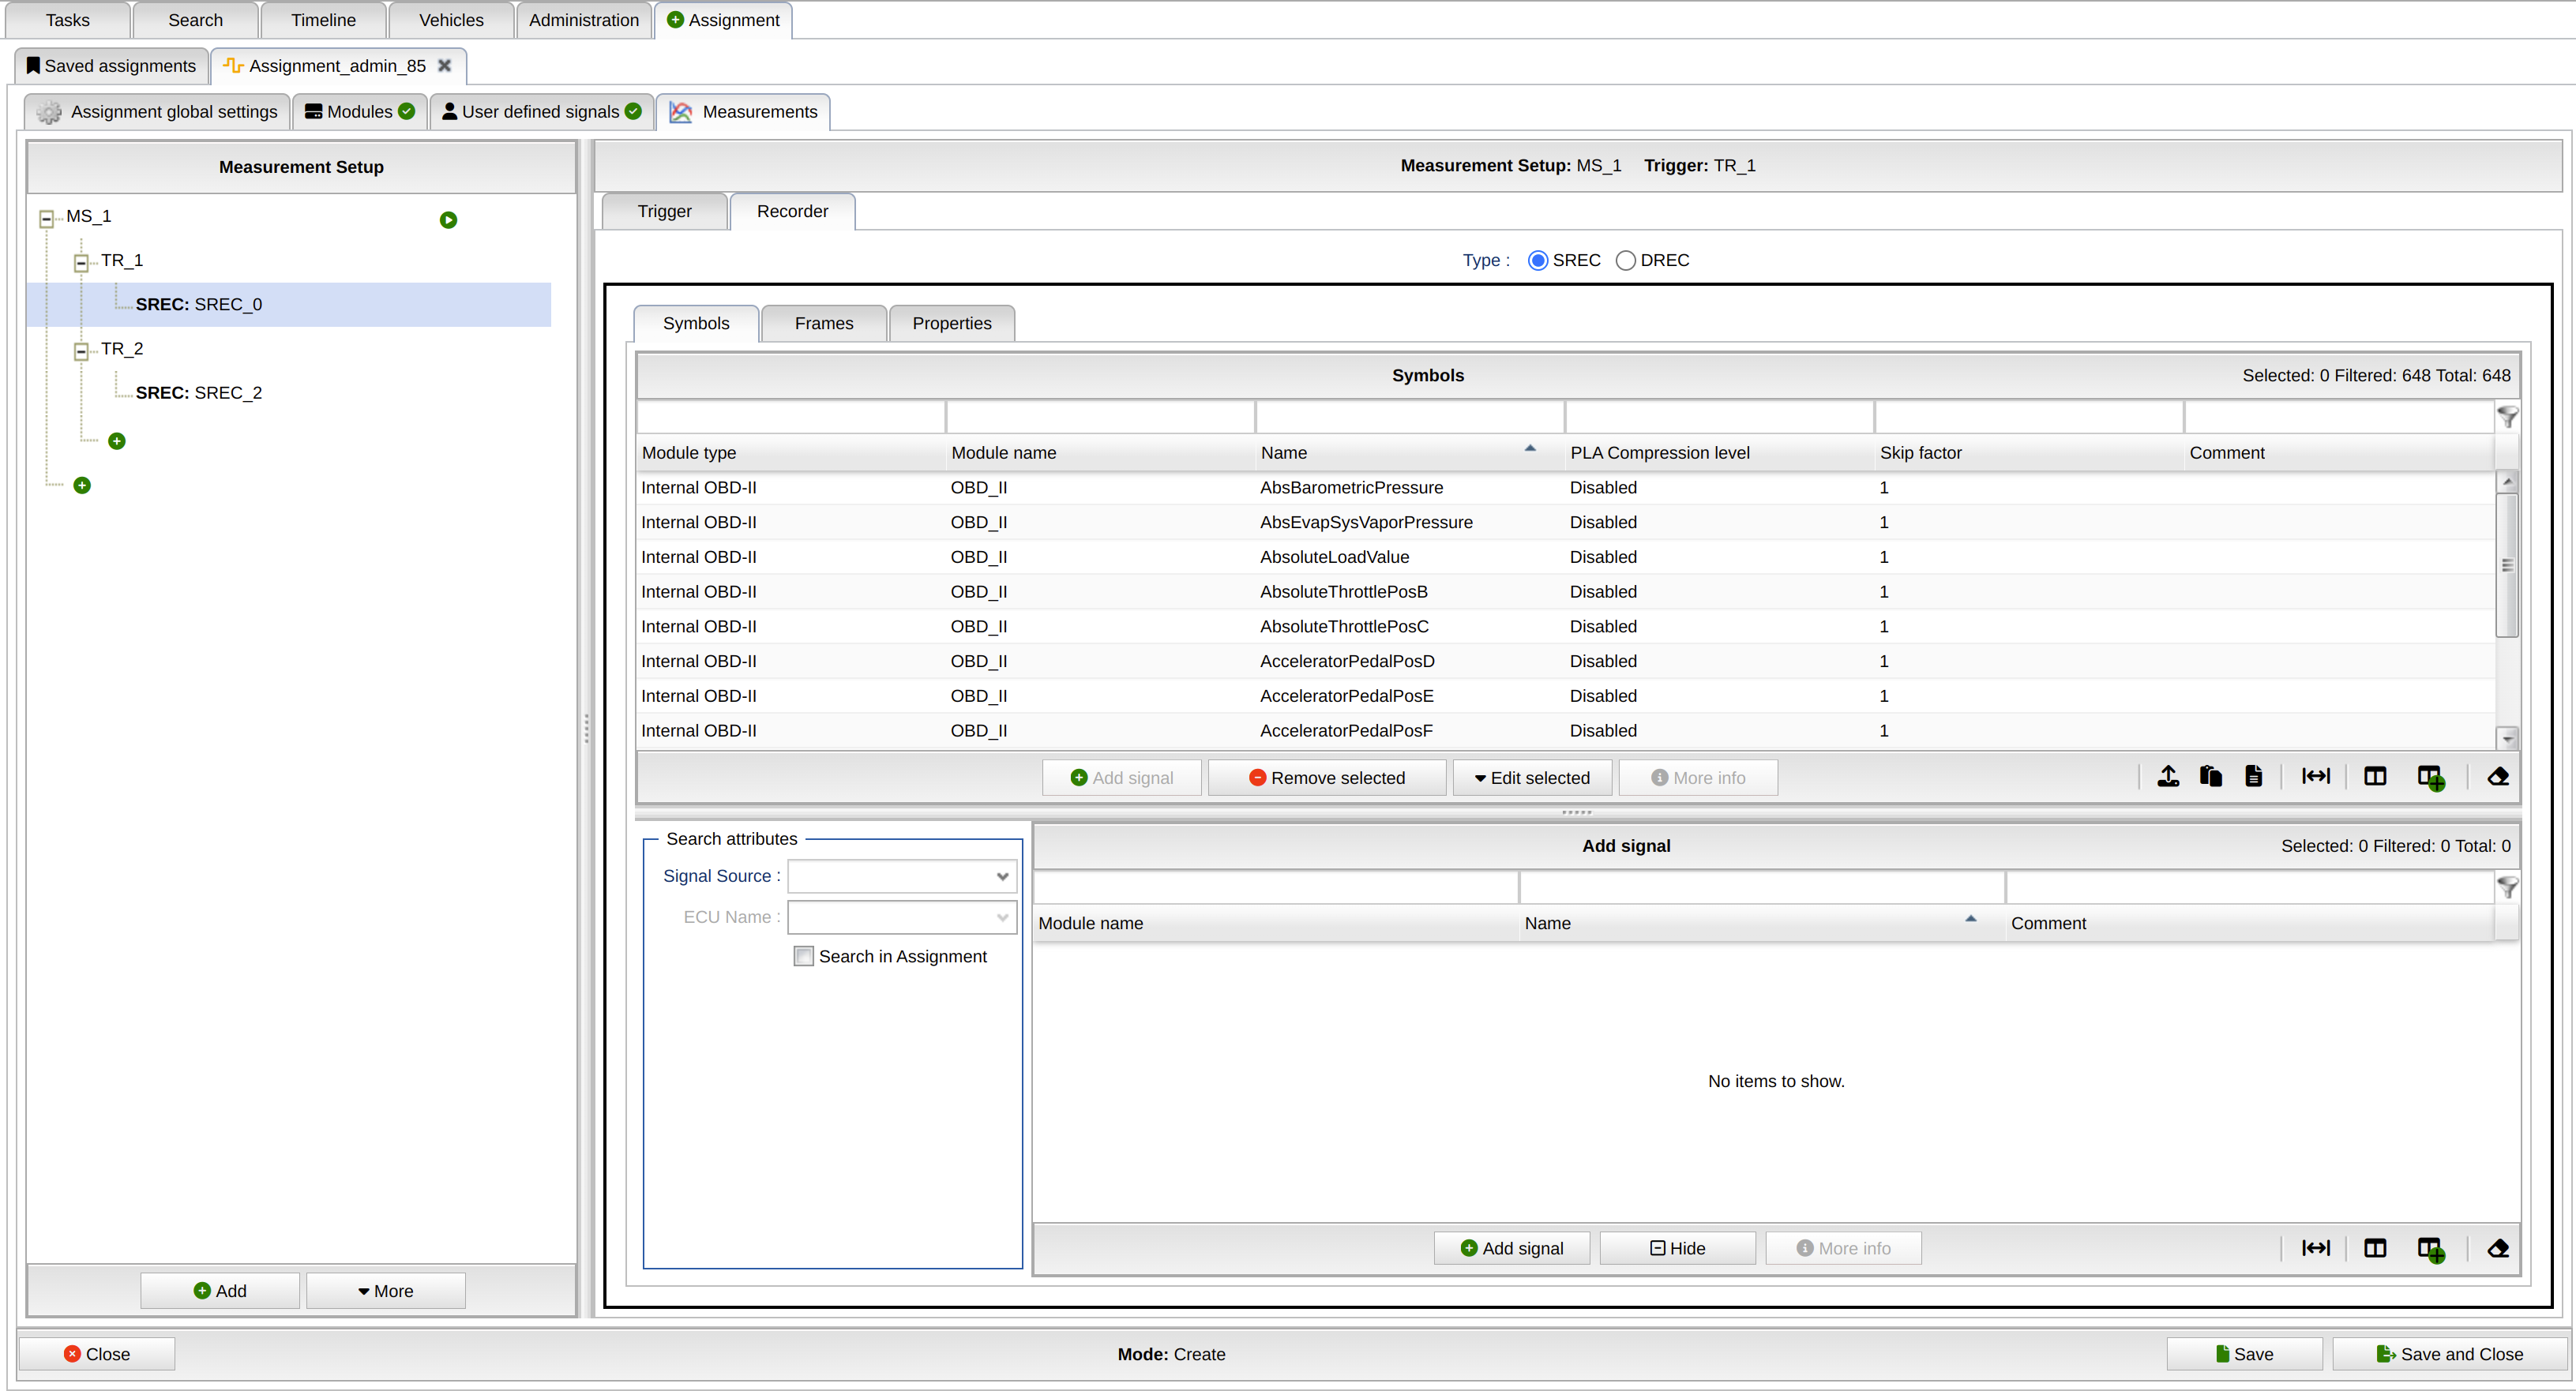The width and height of the screenshot is (2576, 1391).
Task: Click the upload icon in Symbols toolbar
Action: pos(2168,776)
